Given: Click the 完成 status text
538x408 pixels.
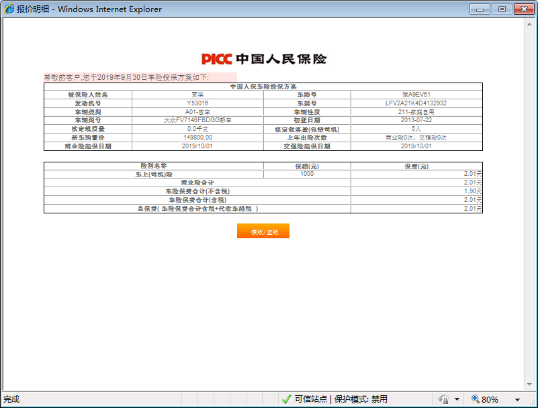Looking at the screenshot, I should (11, 399).
